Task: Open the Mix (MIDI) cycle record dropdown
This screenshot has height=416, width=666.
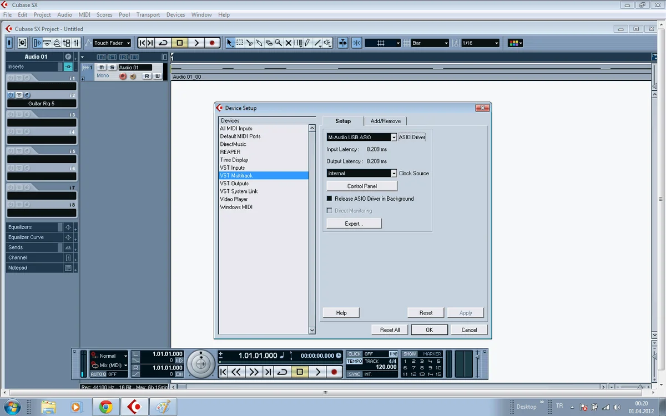Action: [x=109, y=366]
